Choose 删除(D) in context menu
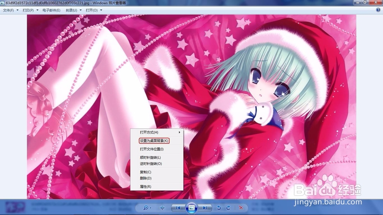The image size is (383, 215). click(157, 178)
